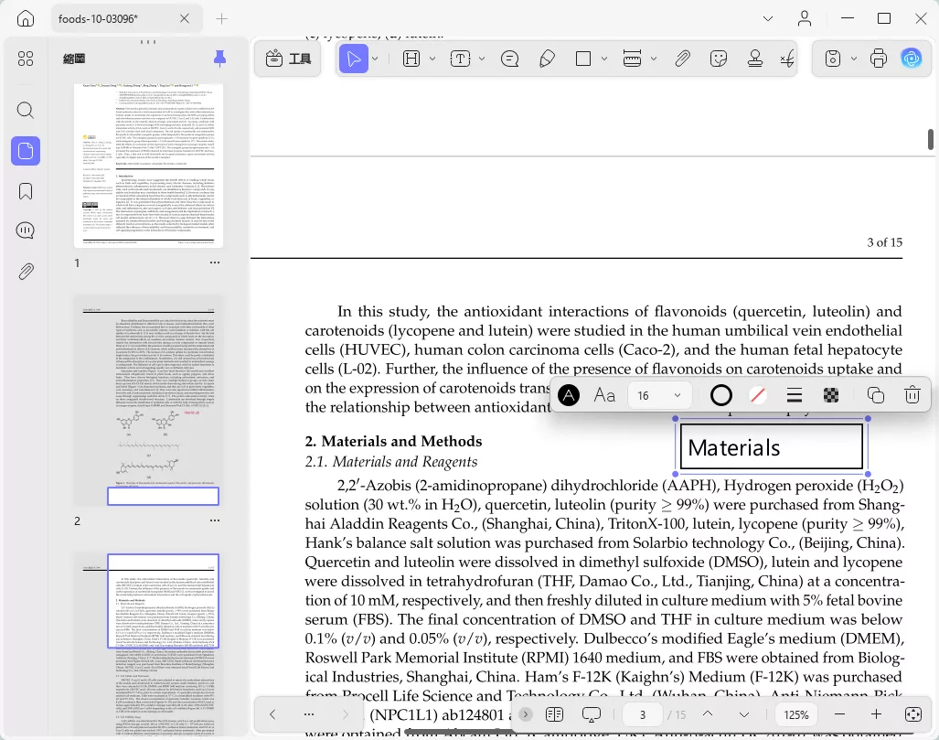Click the save file icon

(833, 59)
